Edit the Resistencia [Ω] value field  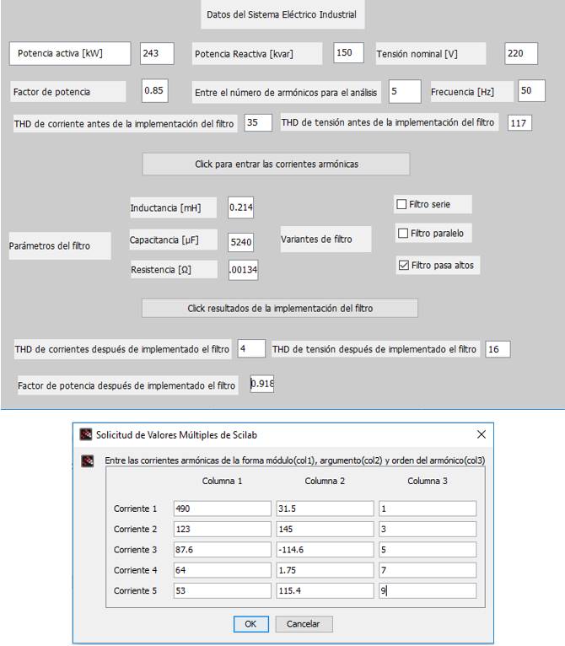240,269
